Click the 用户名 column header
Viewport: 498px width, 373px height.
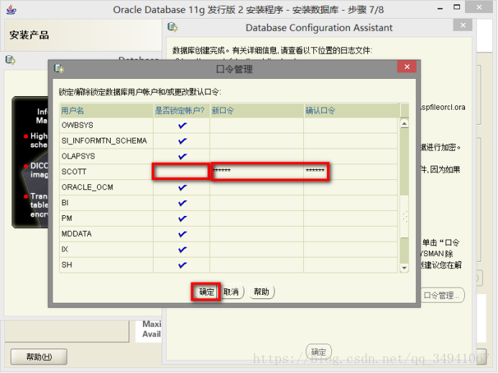106,110
